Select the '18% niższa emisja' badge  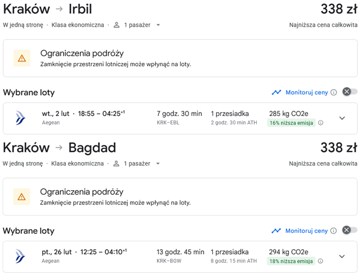[x=291, y=261]
